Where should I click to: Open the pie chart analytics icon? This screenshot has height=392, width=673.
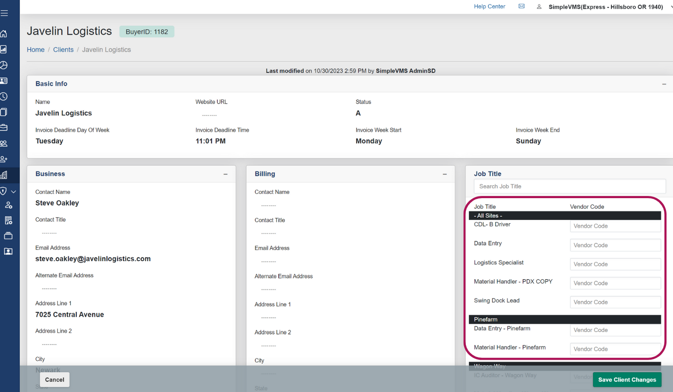[x=4, y=65]
